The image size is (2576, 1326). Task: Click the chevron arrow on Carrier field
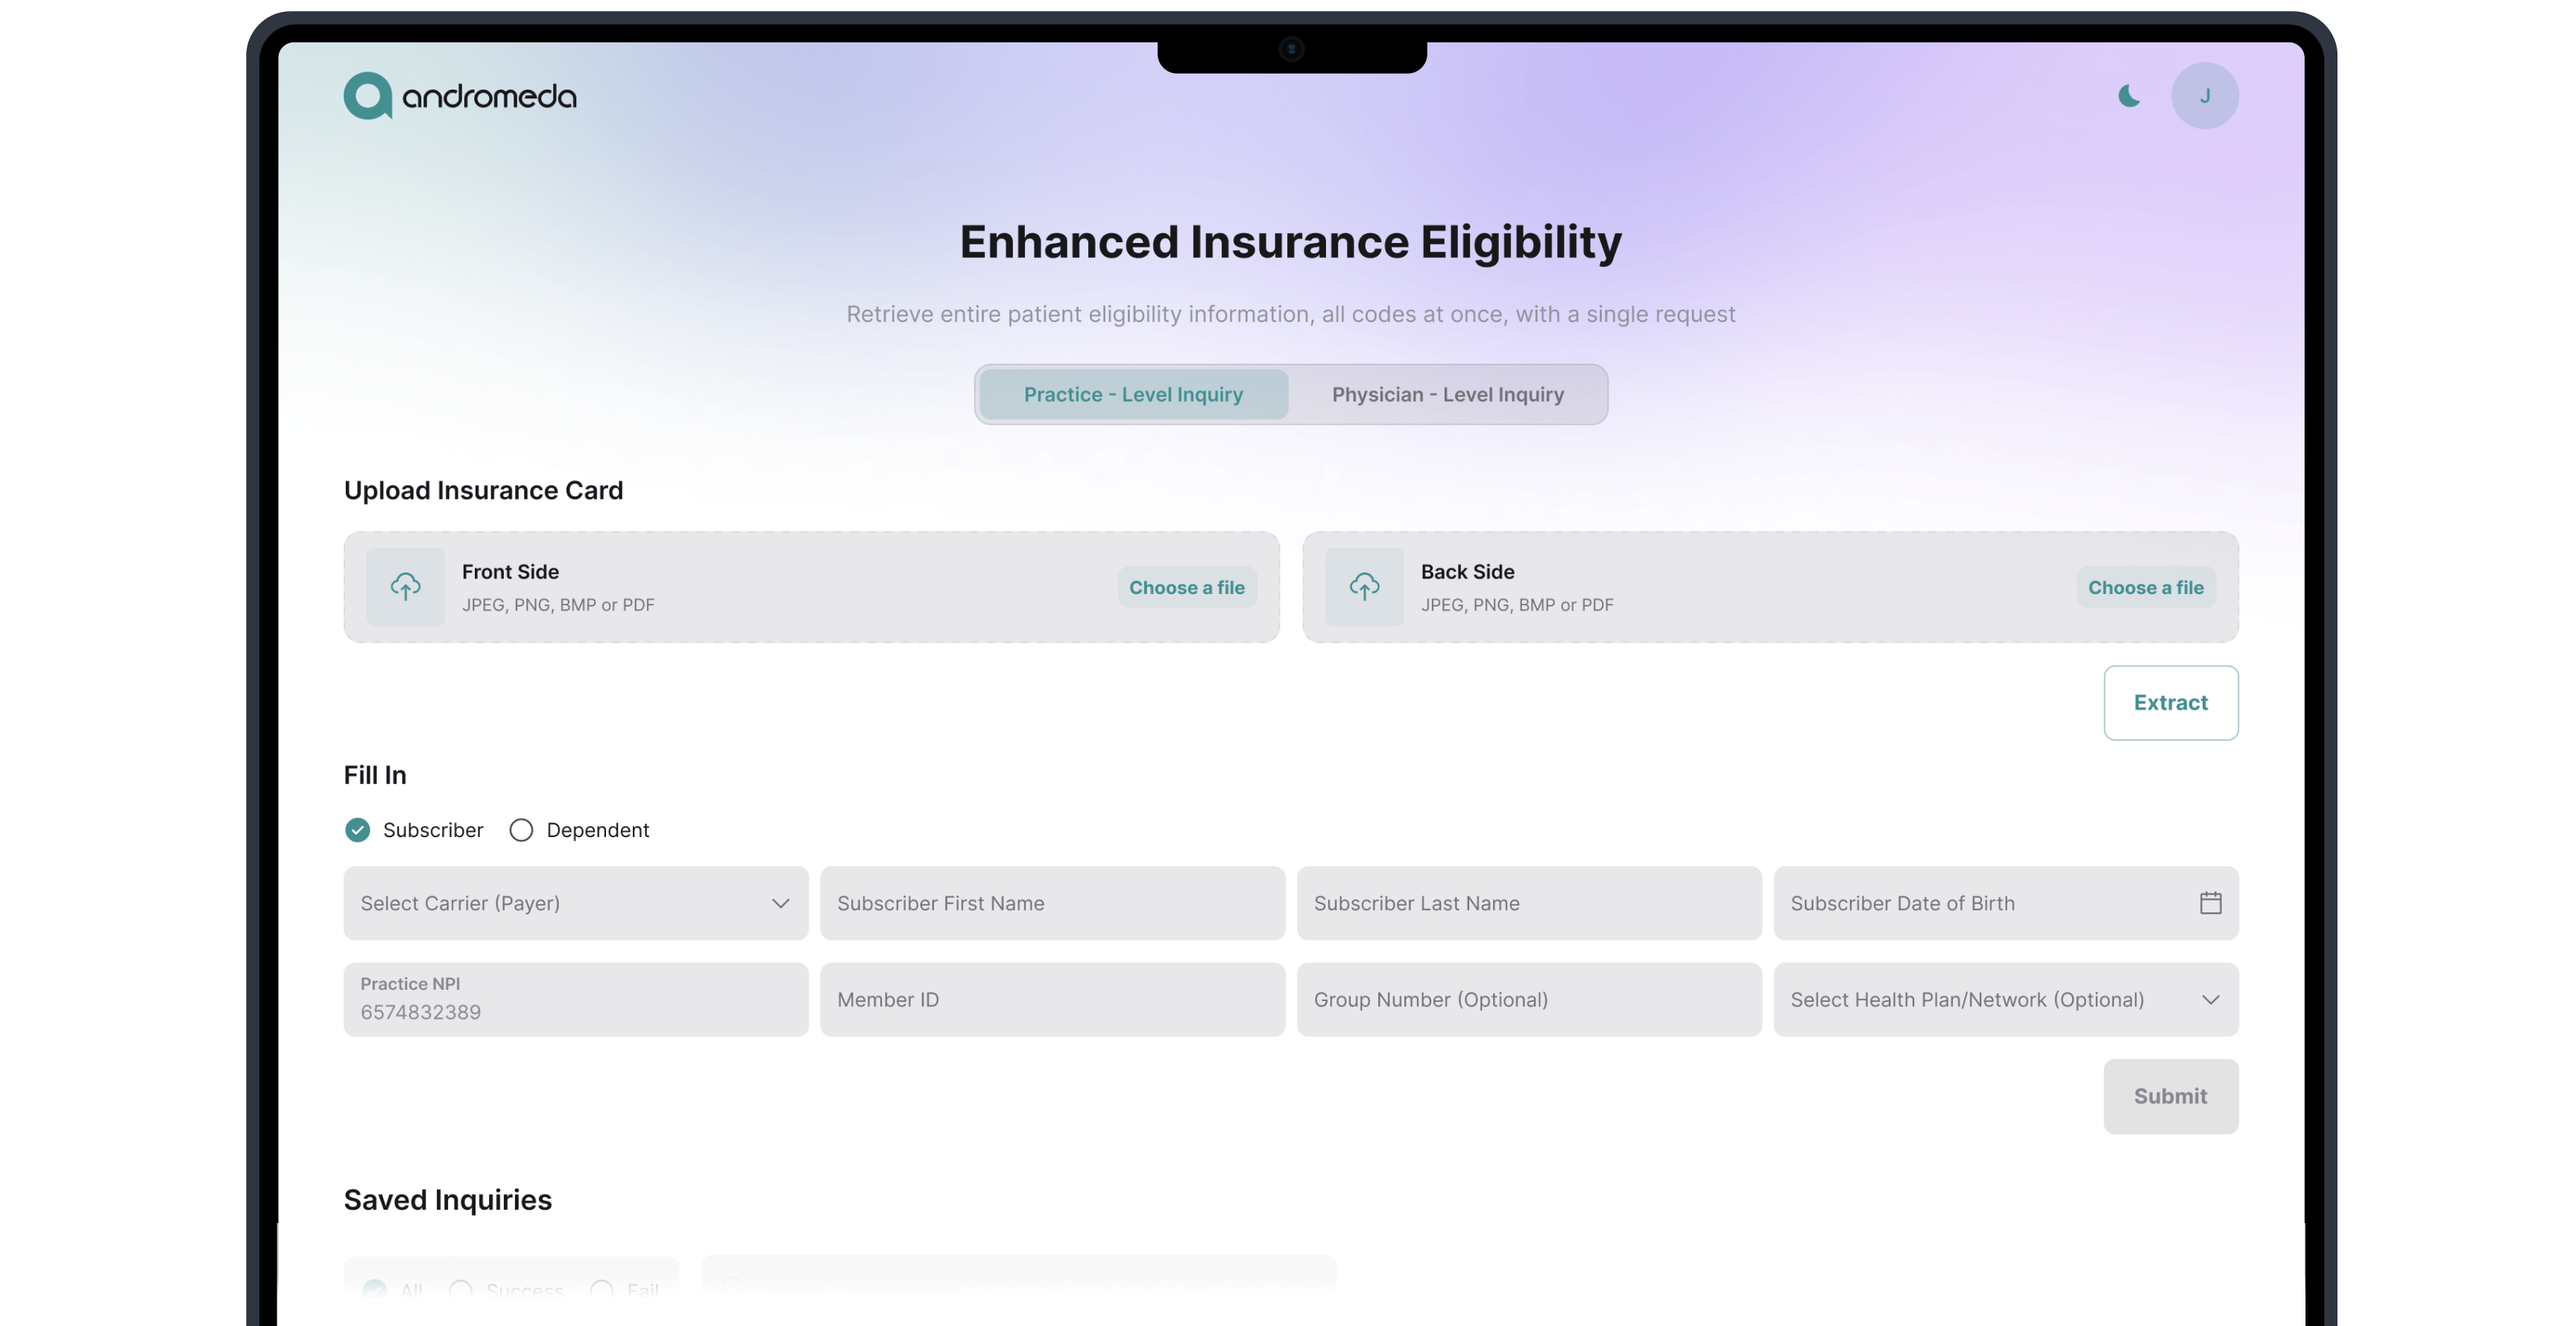coord(780,903)
